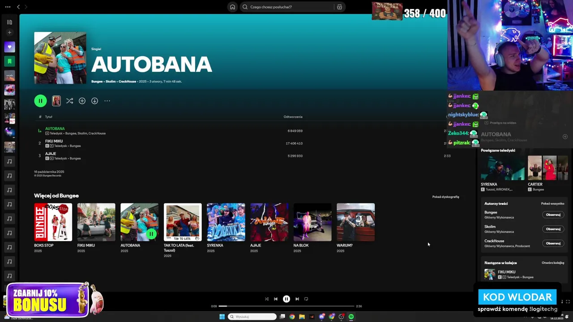Viewport: 573px width, 322px height.
Task: Download the AUTOBANA single
Action: coord(94,101)
